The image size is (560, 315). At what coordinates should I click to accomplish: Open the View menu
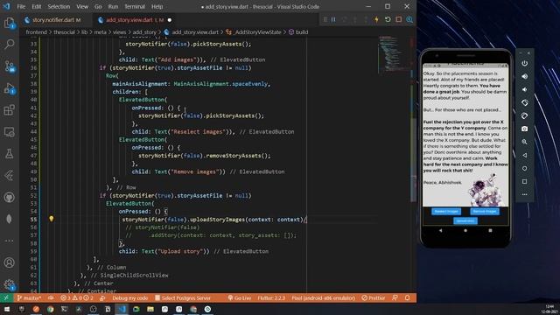pyautogui.click(x=82, y=6)
